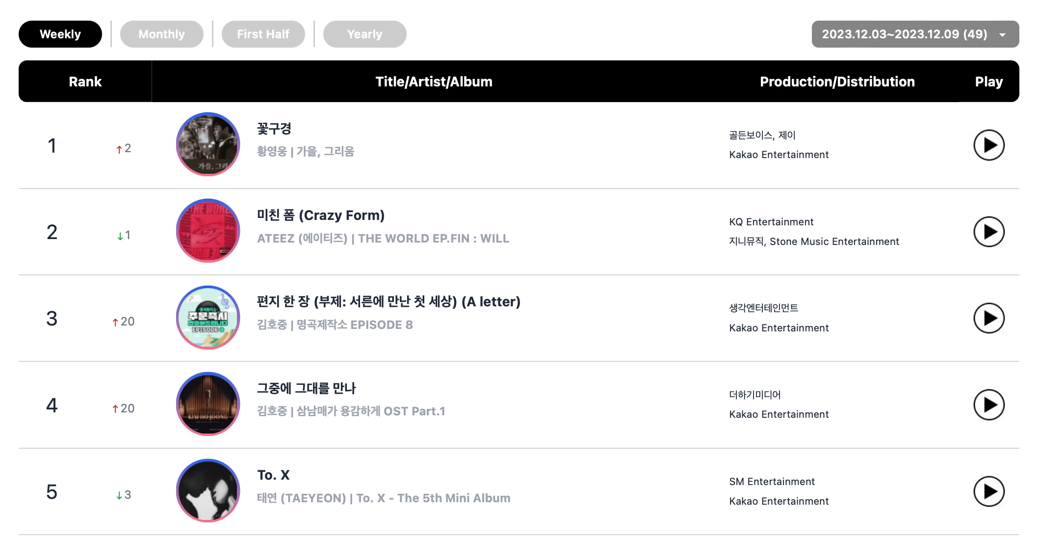This screenshot has height=541, width=1039.
Task: Click the Production/Distribution column header
Action: (x=837, y=81)
